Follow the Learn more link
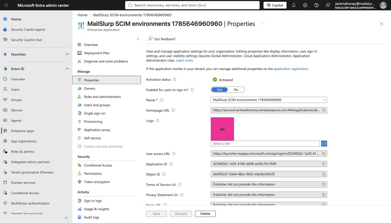This screenshot has height=223, width=391. coord(185,61)
